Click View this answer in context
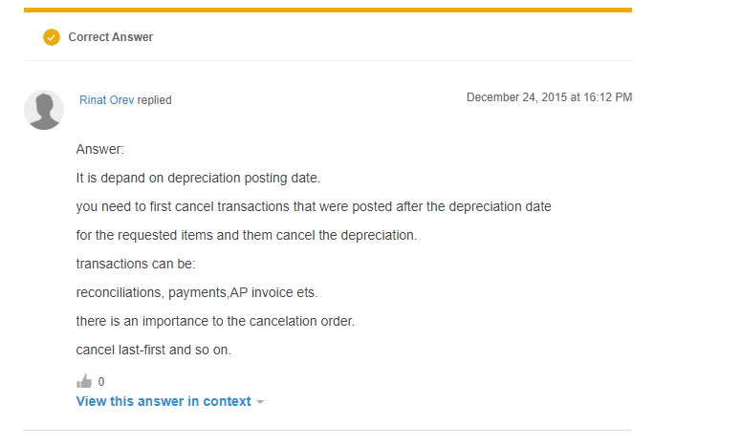 click(163, 401)
